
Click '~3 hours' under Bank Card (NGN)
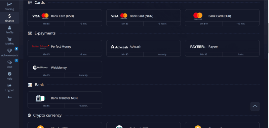162,24
